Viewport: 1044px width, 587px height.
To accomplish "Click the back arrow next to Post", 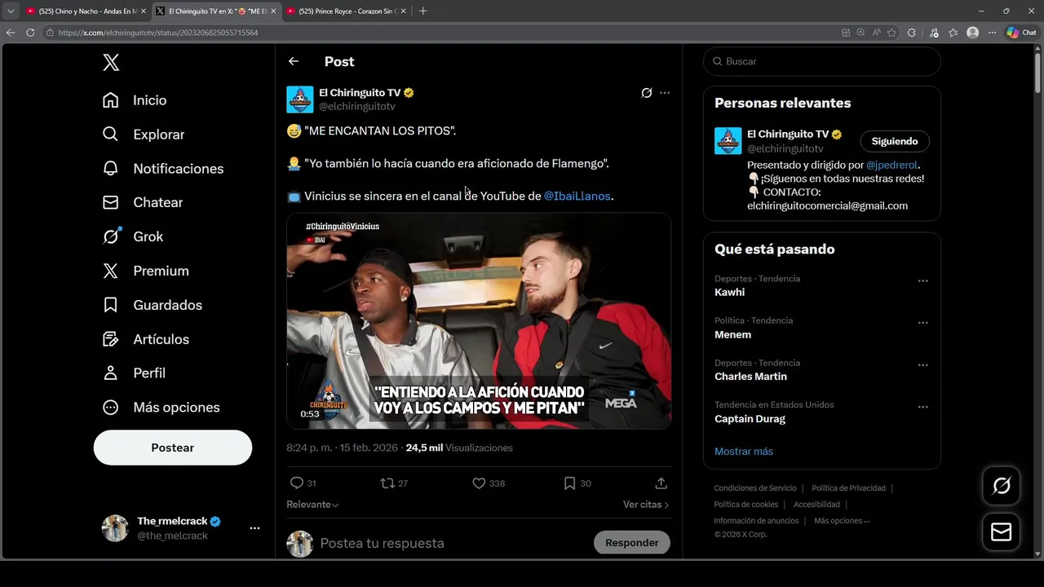I will pos(294,61).
